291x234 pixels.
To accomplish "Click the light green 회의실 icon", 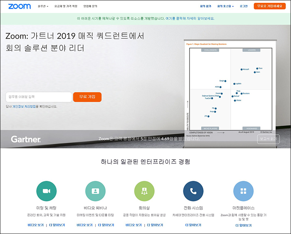I will coord(144,191).
